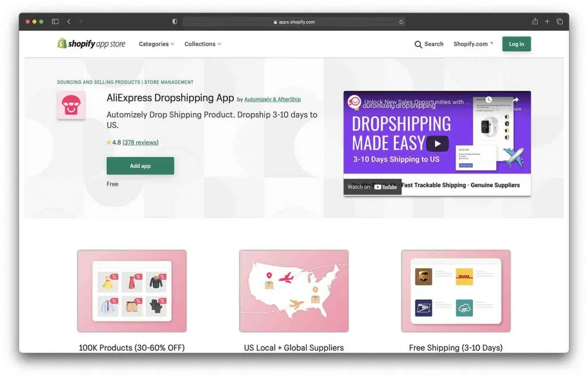Screen dimensions: 588x378
Task: Click Watch on YouTube button
Action: point(372,187)
